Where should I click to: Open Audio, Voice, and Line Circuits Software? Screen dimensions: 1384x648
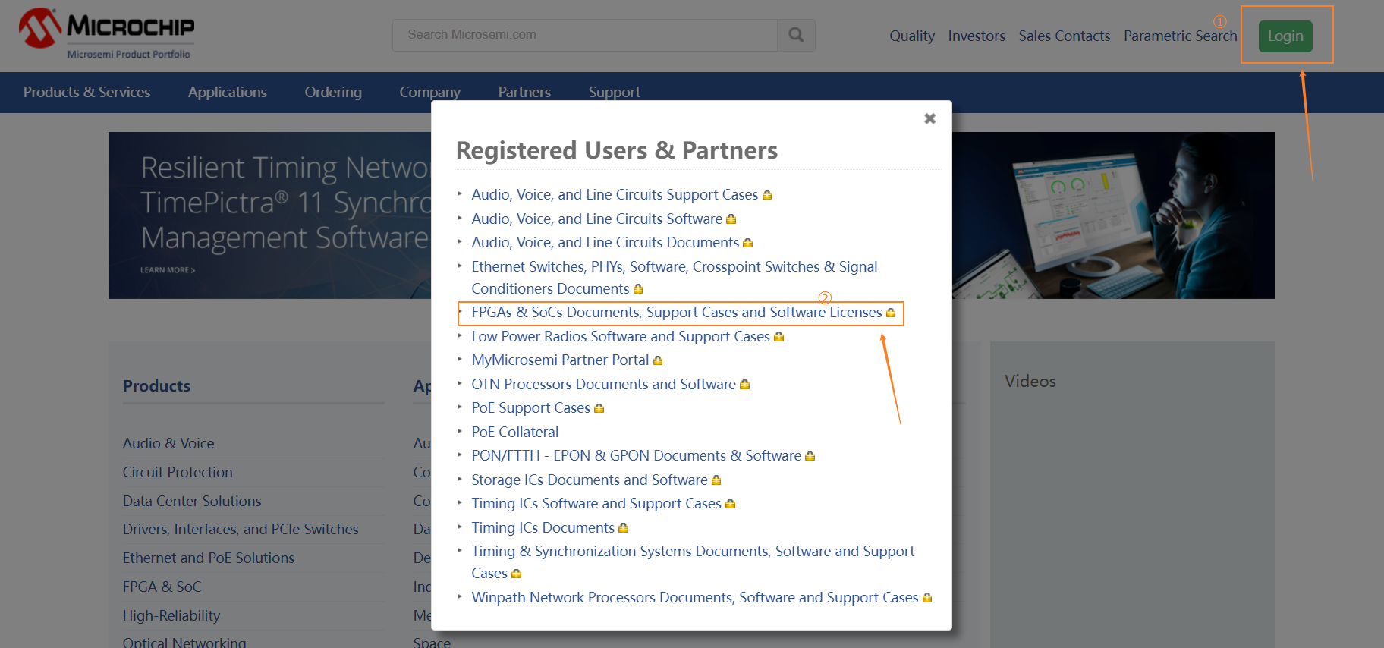pyautogui.click(x=597, y=219)
